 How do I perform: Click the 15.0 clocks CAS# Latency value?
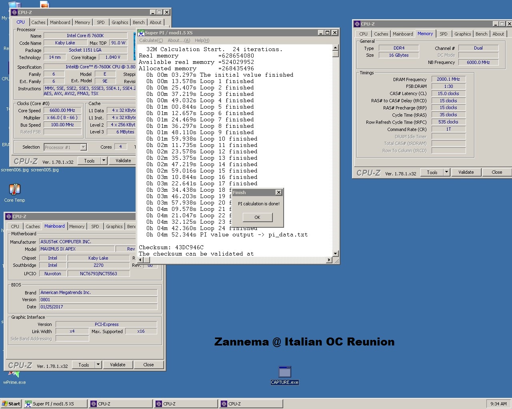pos(448,93)
